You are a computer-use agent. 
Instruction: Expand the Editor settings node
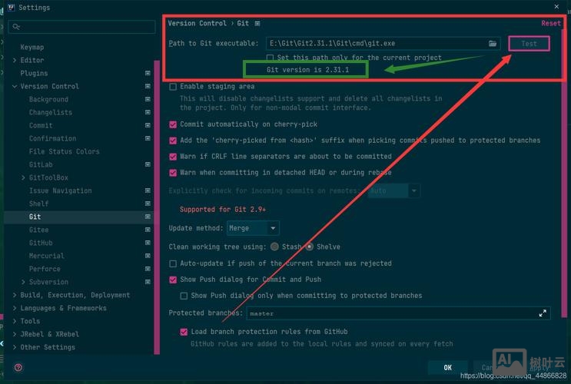pos(15,60)
